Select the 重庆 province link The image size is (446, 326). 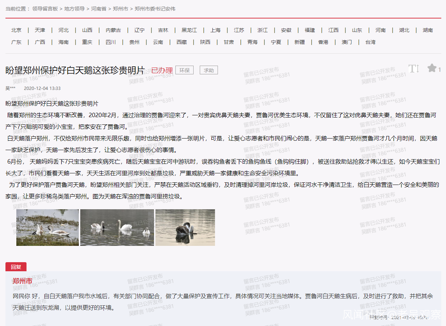pos(87,42)
